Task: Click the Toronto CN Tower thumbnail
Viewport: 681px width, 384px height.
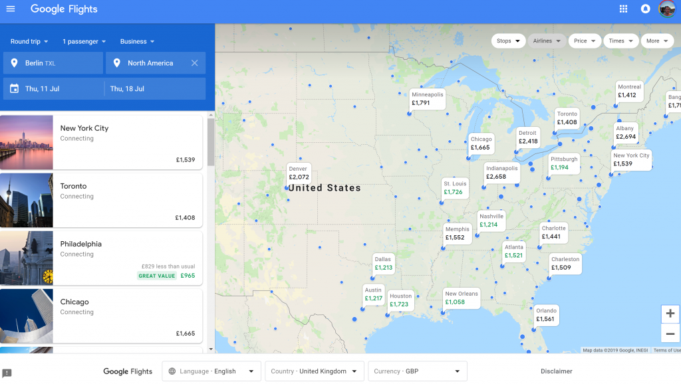Action: 27,201
